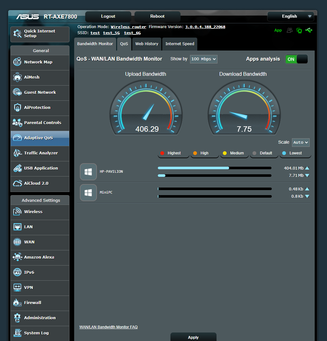The width and height of the screenshot is (327, 341).
Task: Click HP-PAVILION upload bandwidth bar
Action: pyautogui.click(x=215, y=168)
